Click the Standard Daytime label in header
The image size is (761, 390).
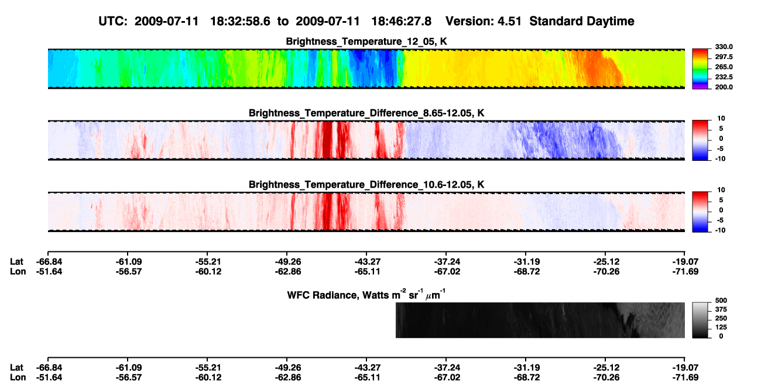pyautogui.click(x=581, y=22)
